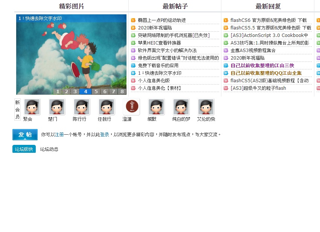Open post 2020新年祝福贴 in latest posts

click(x=155, y=28)
